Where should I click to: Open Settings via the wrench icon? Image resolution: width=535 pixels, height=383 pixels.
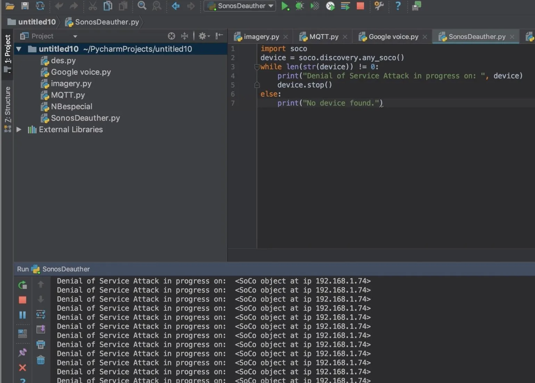(x=379, y=6)
